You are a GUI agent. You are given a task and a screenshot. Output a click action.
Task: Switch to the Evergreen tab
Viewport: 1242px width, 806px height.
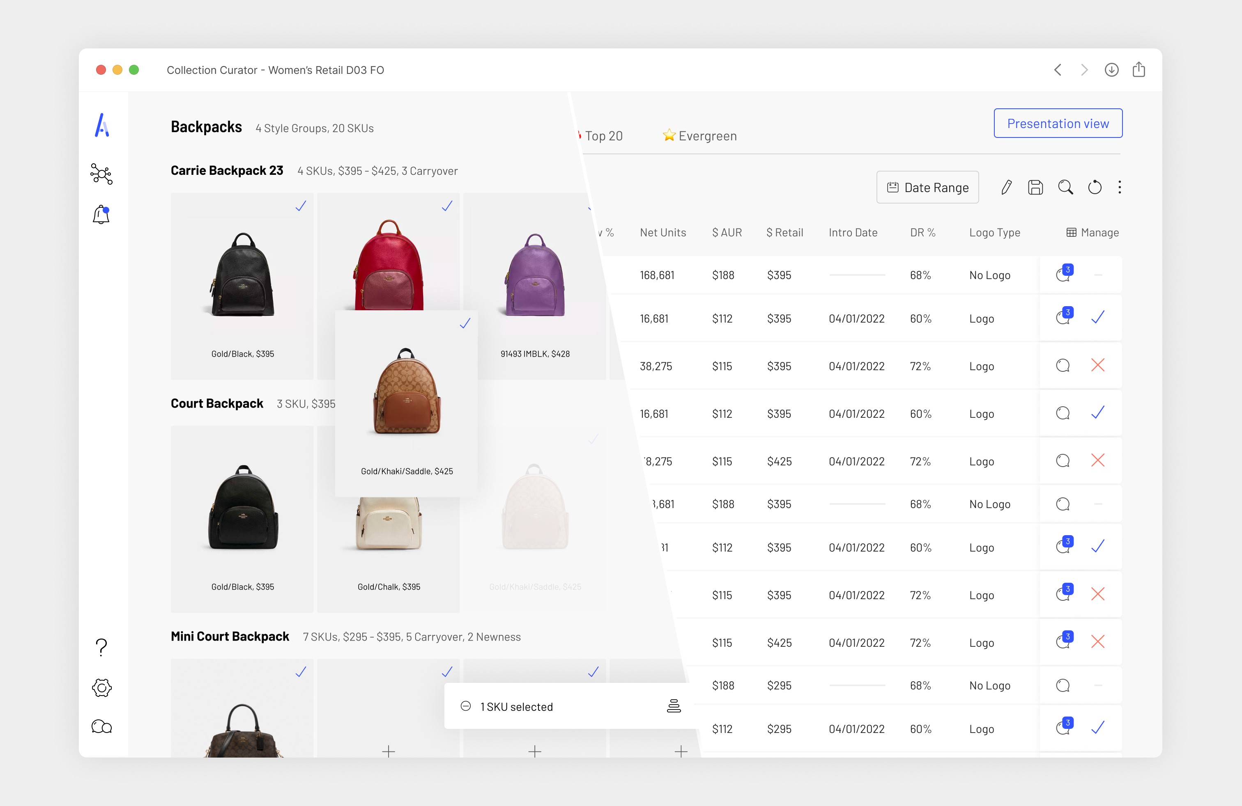tap(700, 135)
